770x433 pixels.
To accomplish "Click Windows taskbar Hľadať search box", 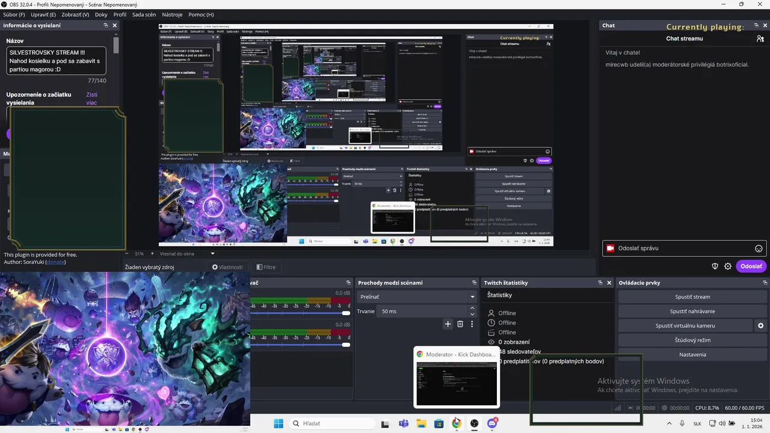I will [333, 423].
